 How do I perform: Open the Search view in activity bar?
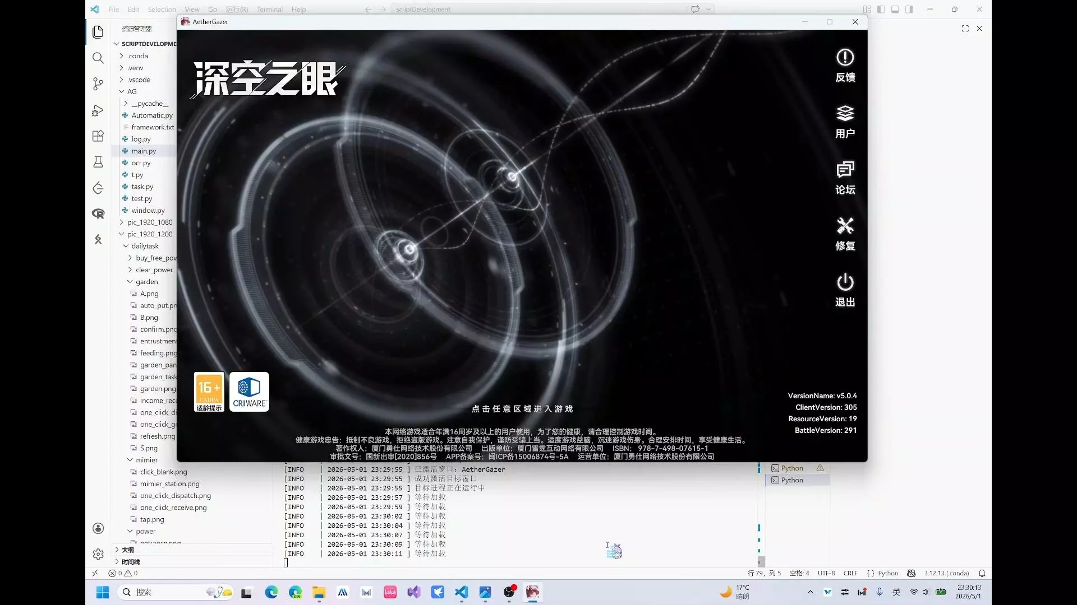coord(98,58)
